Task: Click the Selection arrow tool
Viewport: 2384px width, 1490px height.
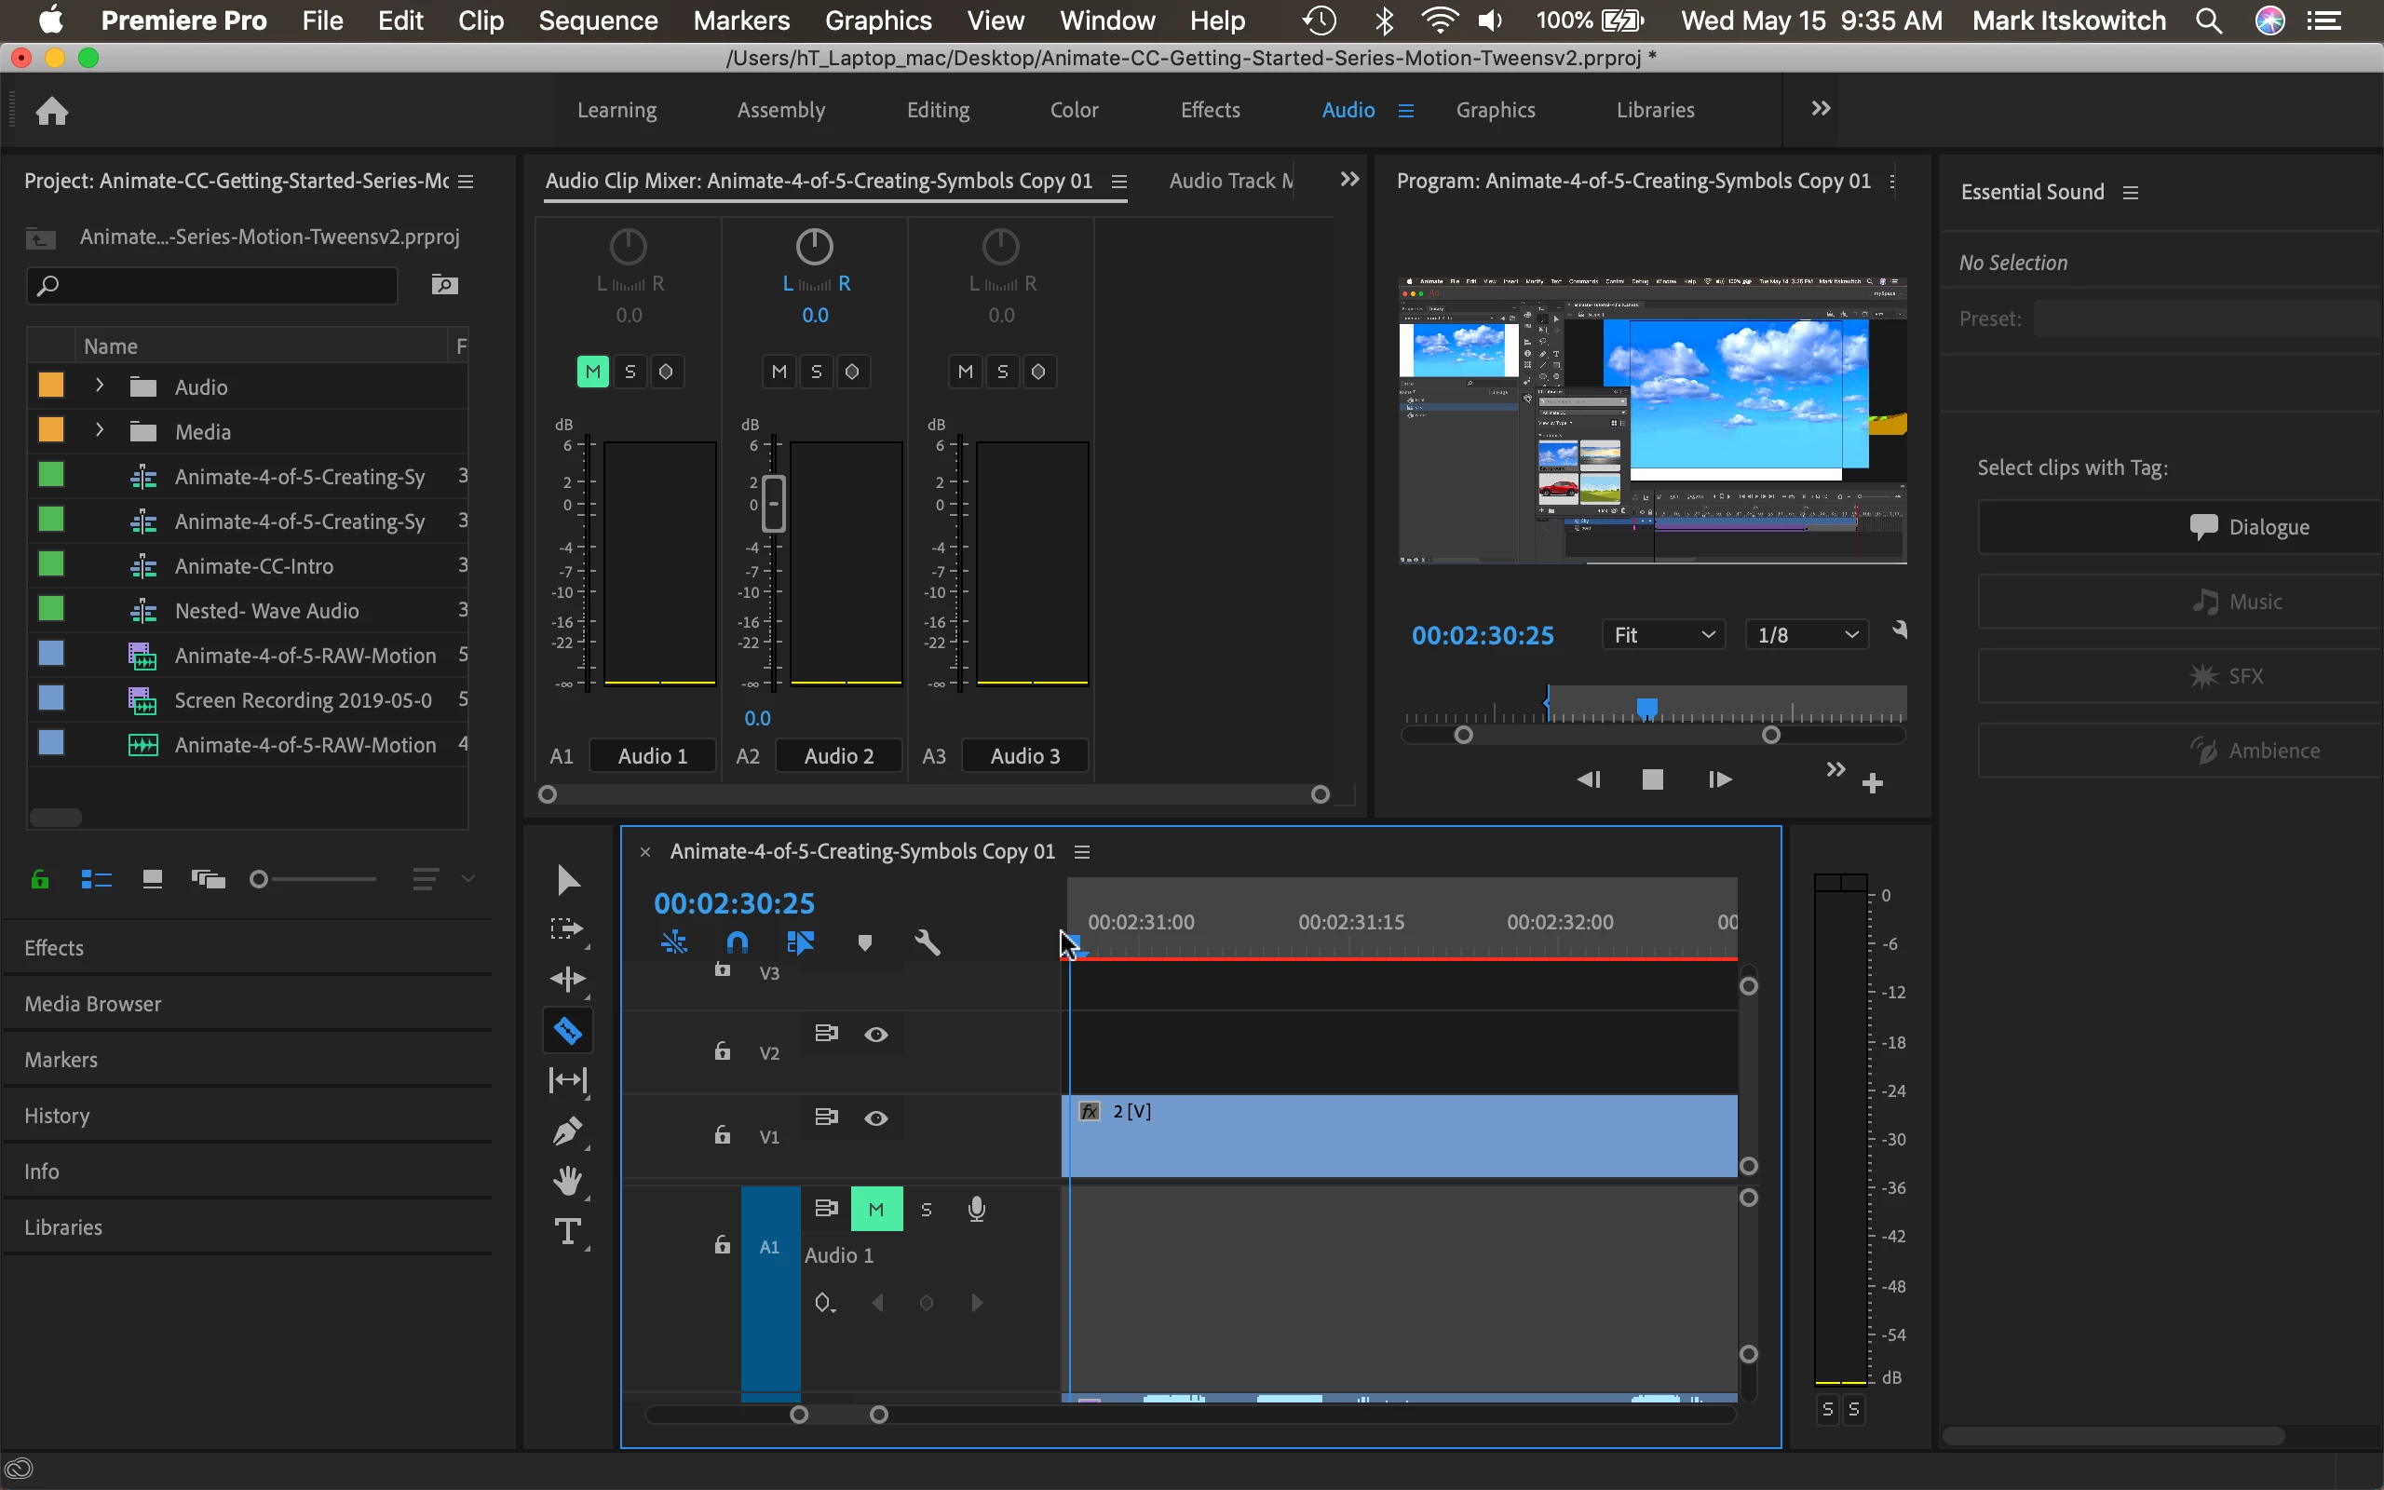Action: (567, 880)
